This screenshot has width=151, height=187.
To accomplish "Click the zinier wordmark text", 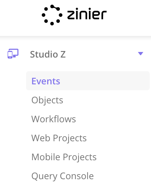I will 87,14.
